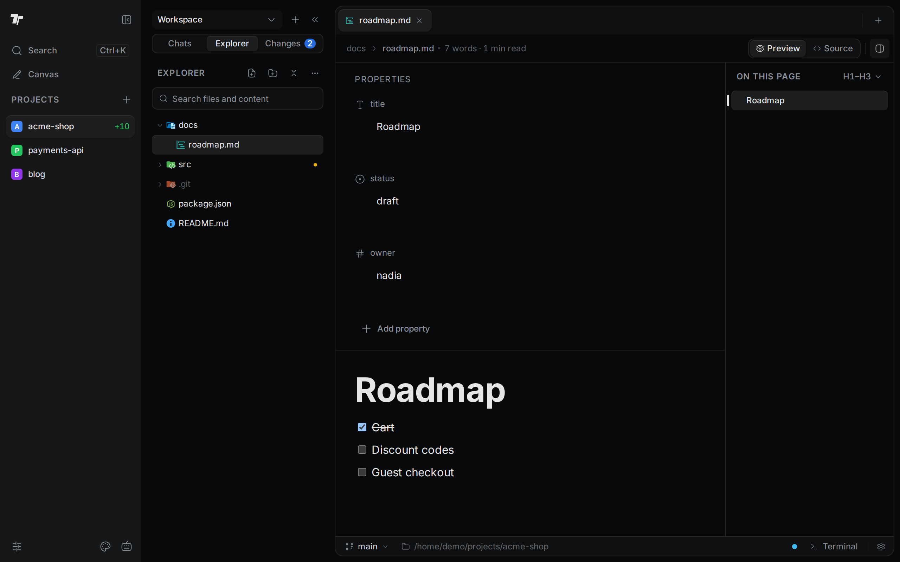Open the Terminal from status bar
Viewport: 900px width, 562px height.
(x=834, y=546)
